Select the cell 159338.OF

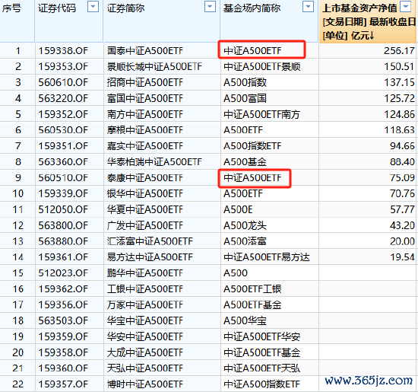coord(69,50)
